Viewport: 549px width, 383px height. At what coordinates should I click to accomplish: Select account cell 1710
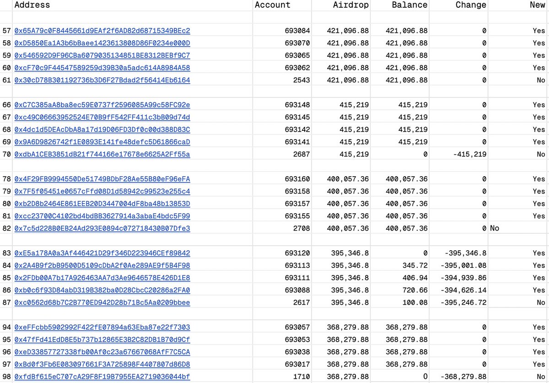tap(301, 377)
